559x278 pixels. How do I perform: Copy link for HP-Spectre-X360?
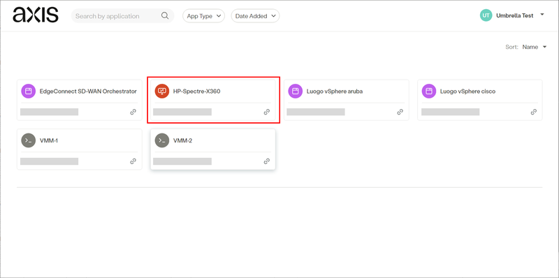(267, 112)
